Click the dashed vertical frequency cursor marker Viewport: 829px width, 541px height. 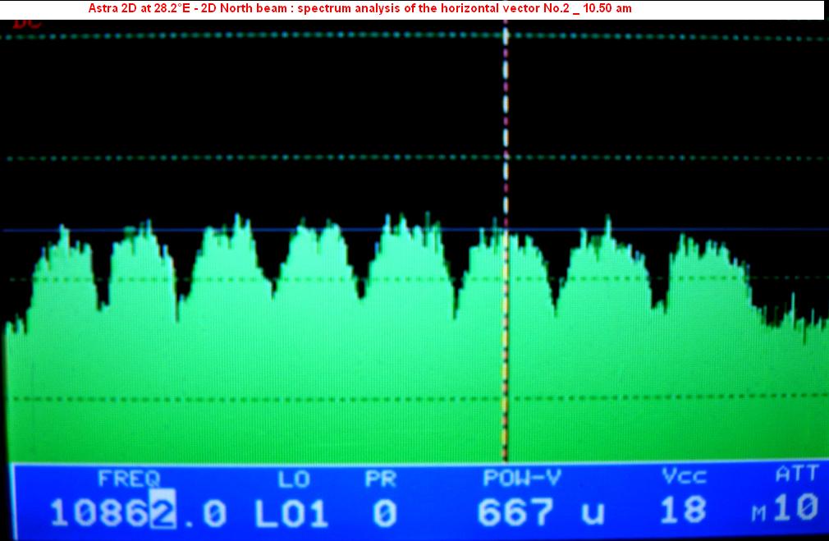coord(506,164)
